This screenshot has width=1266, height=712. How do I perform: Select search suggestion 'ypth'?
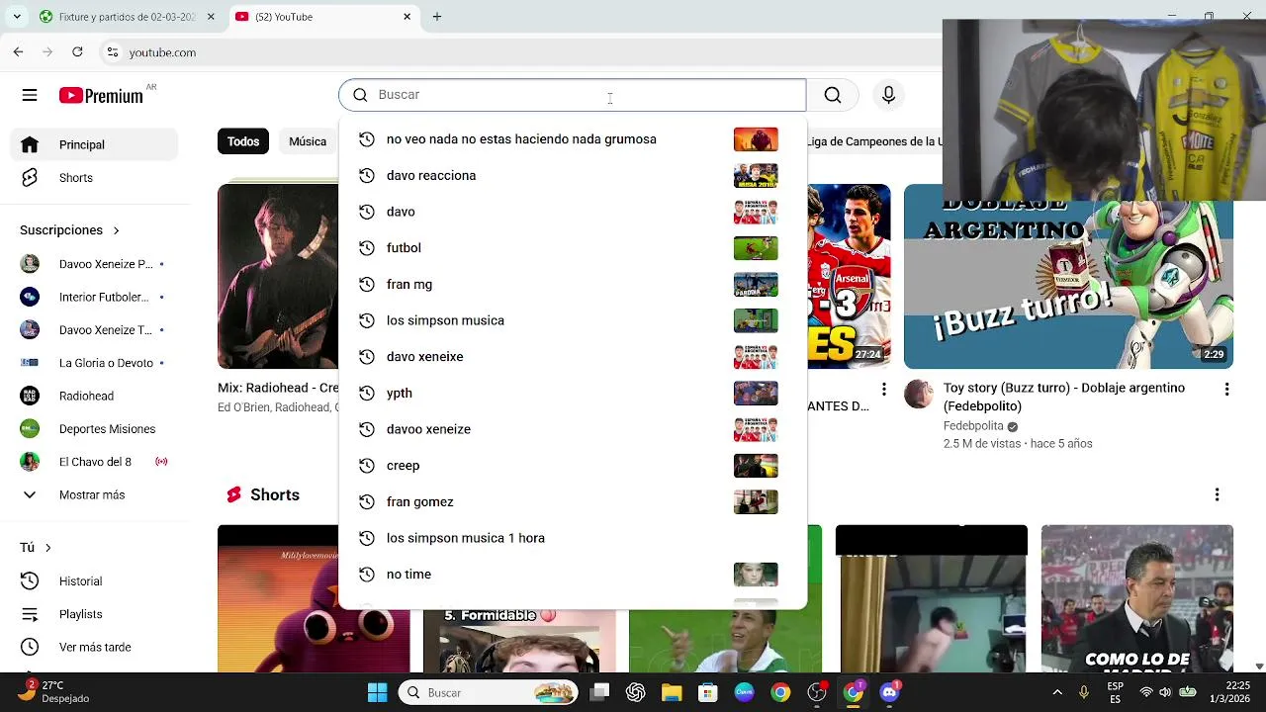tap(573, 394)
